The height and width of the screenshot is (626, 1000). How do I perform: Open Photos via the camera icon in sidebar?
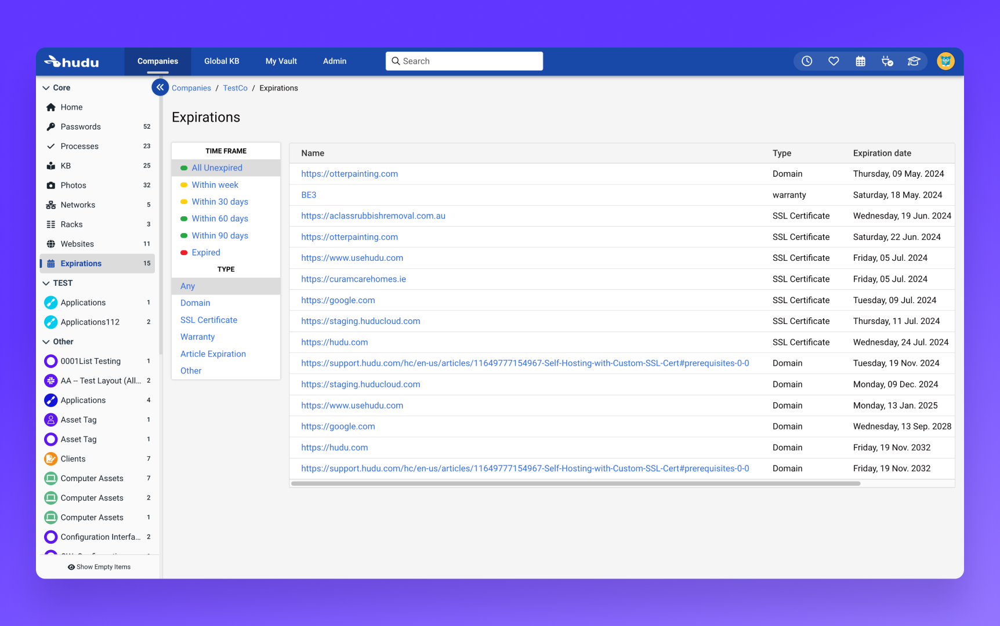[x=51, y=185]
